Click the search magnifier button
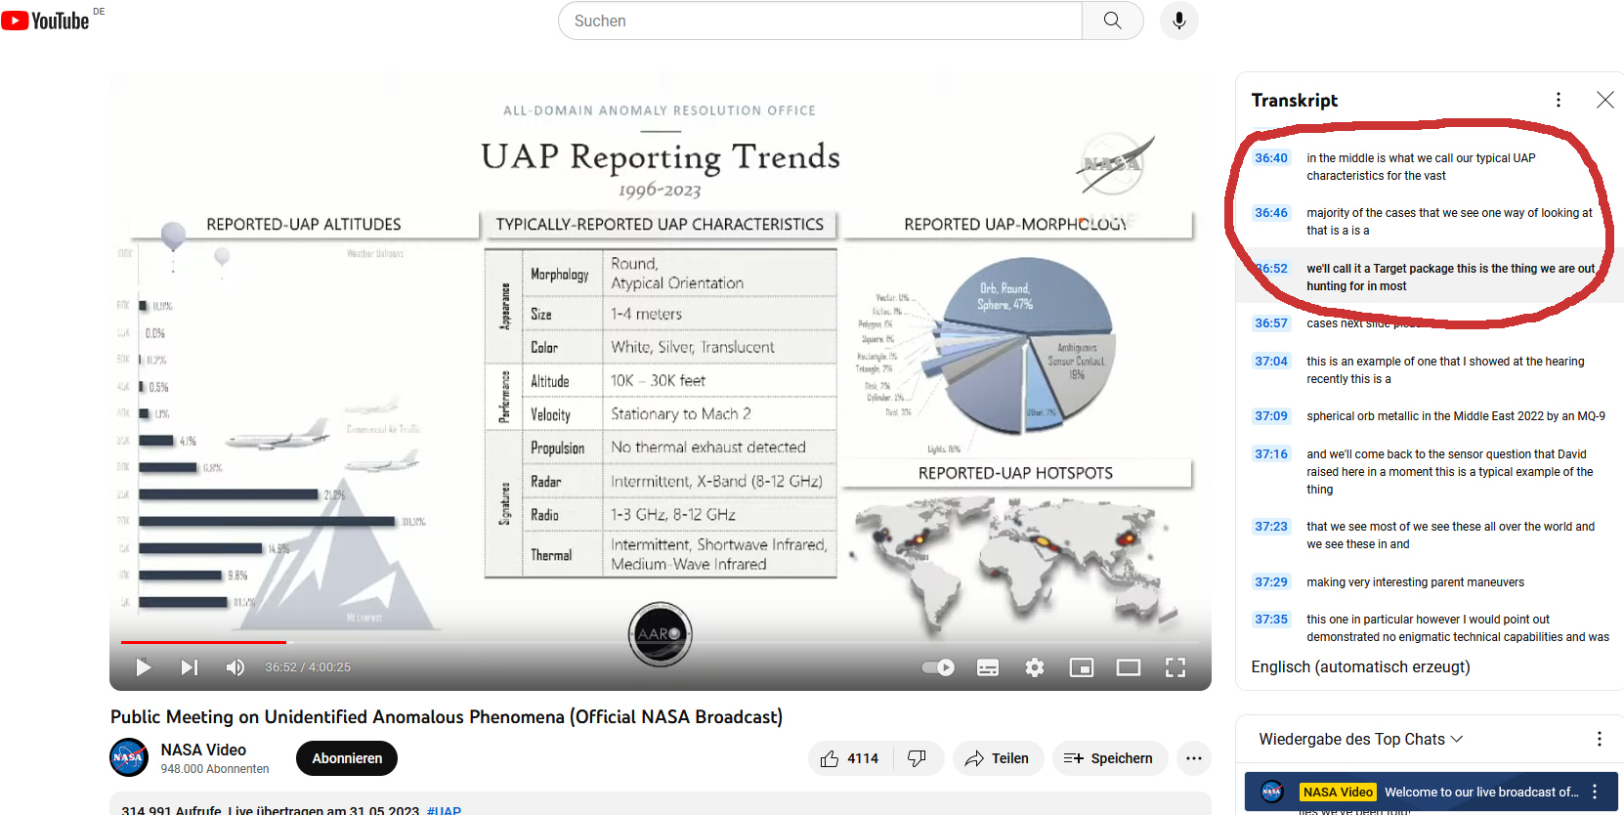The width and height of the screenshot is (1624, 815). tap(1112, 21)
